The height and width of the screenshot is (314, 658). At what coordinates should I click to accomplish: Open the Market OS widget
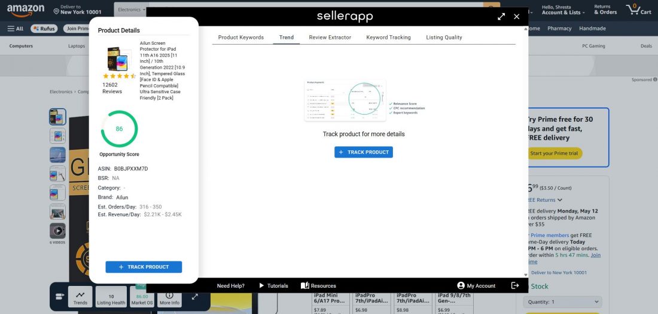pyautogui.click(x=142, y=297)
